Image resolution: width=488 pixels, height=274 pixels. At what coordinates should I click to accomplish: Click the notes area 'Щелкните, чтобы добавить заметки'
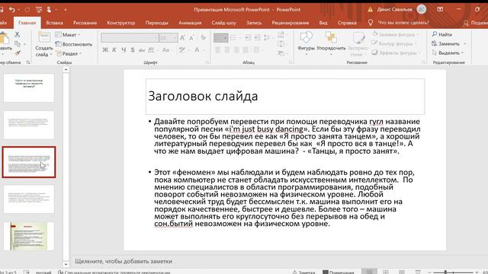click(124, 261)
